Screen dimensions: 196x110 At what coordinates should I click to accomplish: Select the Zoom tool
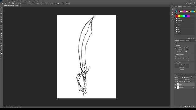(x=2, y=48)
